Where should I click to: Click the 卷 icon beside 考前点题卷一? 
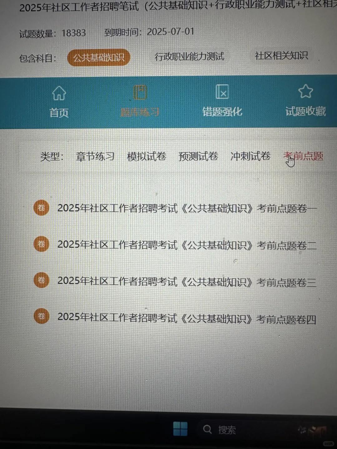tap(42, 207)
